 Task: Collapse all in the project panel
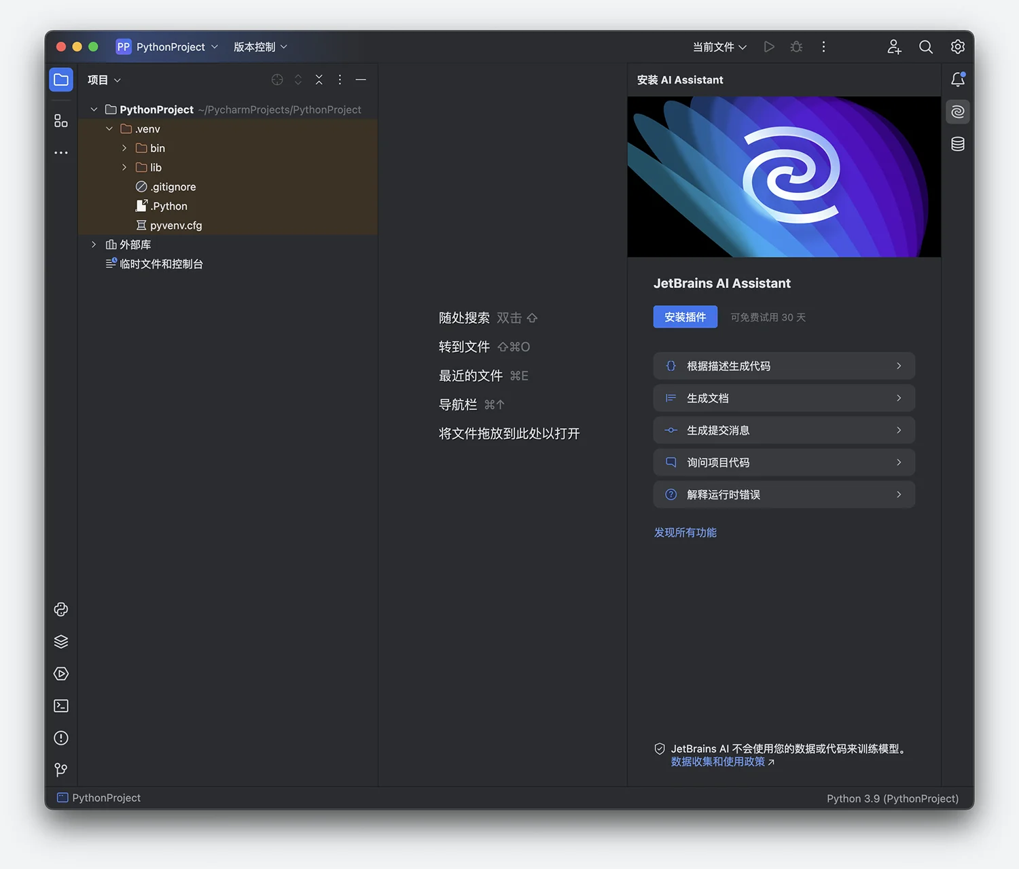319,79
